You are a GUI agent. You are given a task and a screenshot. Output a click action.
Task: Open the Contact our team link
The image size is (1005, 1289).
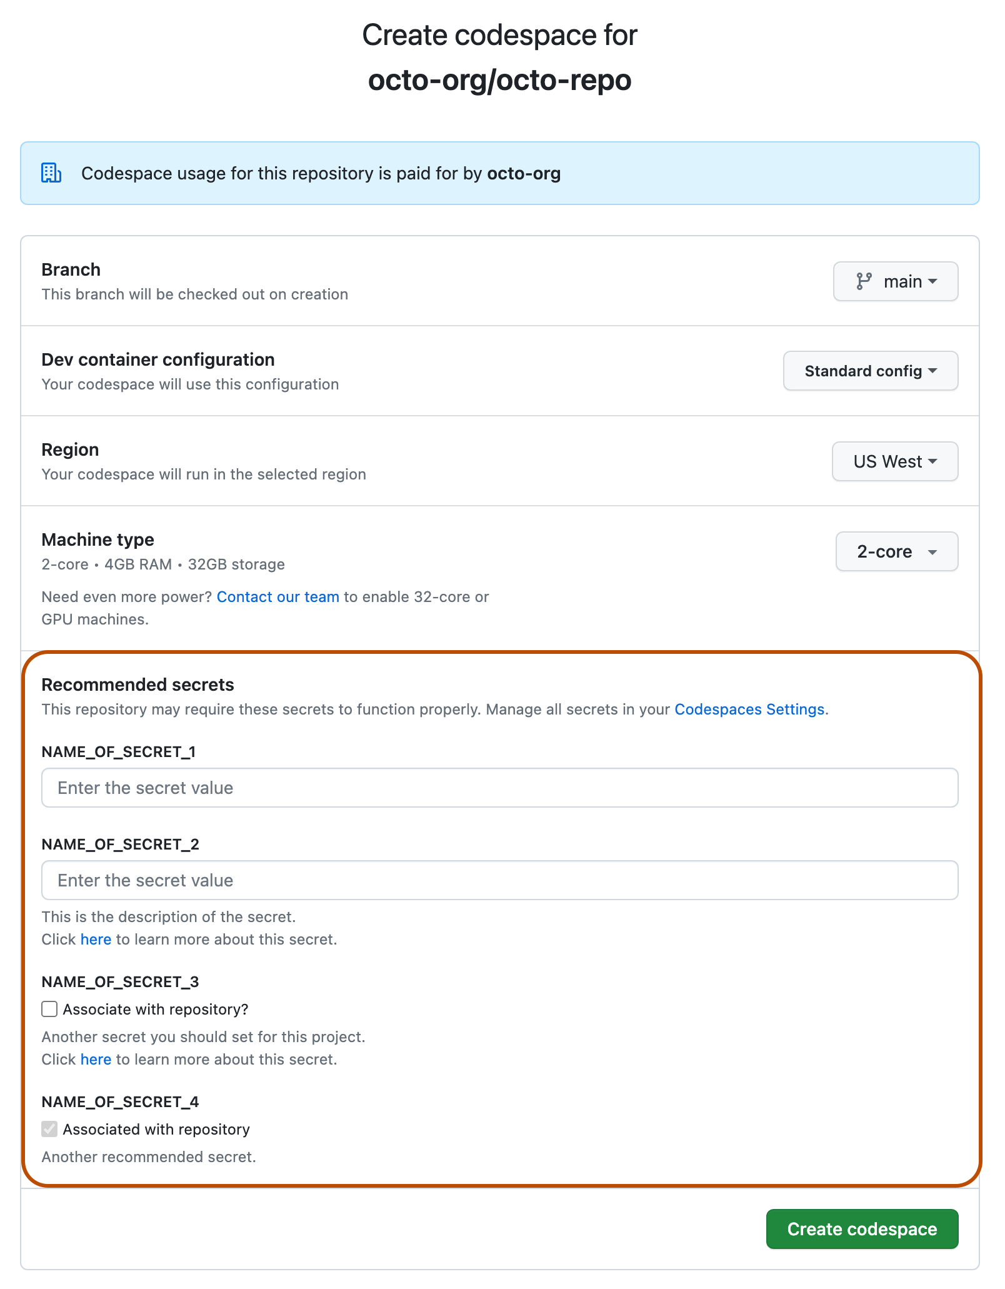coord(278,596)
